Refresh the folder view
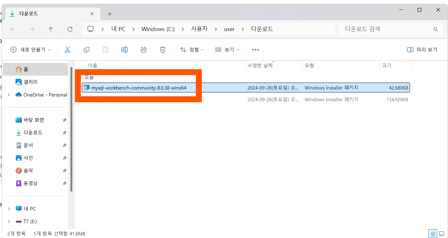Viewport: 448px width, 238px height. pos(70,29)
